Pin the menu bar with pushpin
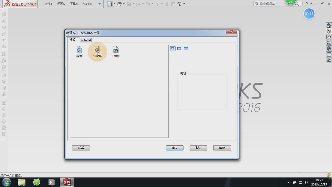 (x=99, y=4)
